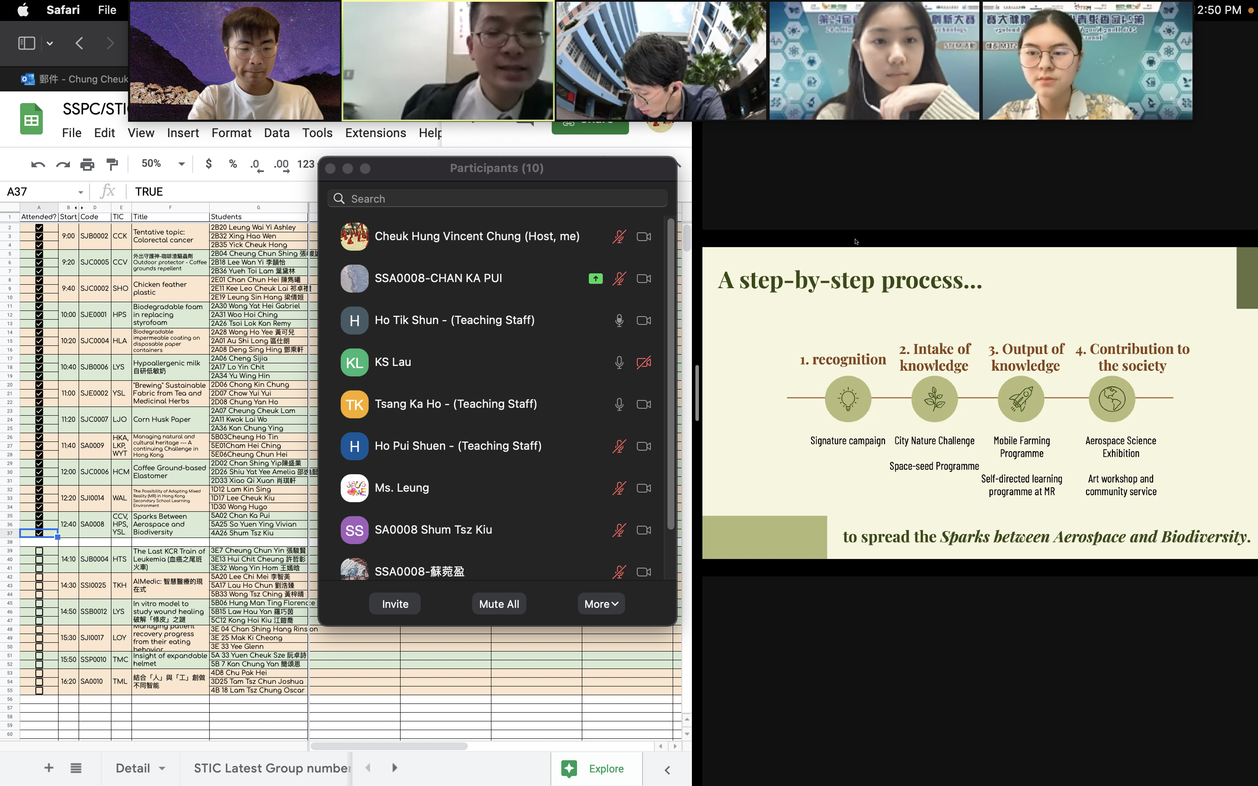Click the print icon in the toolbar
Screen dimensions: 1258x786
[x=87, y=165]
